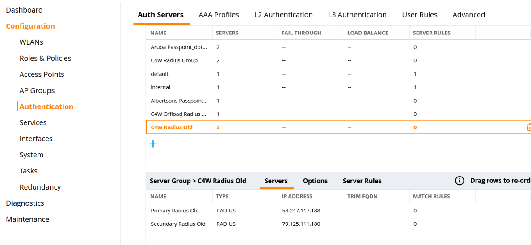Select the Advanced tab
This screenshot has height=245, width=531.
coord(468,15)
